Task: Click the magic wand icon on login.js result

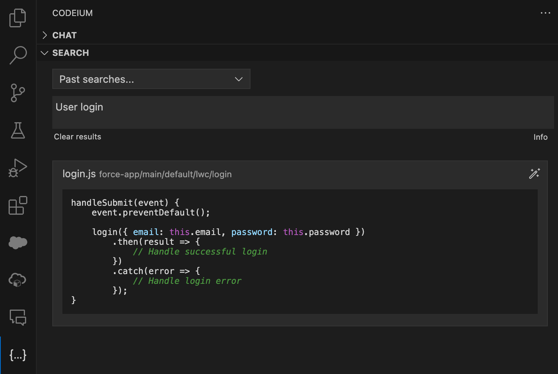Action: click(535, 174)
